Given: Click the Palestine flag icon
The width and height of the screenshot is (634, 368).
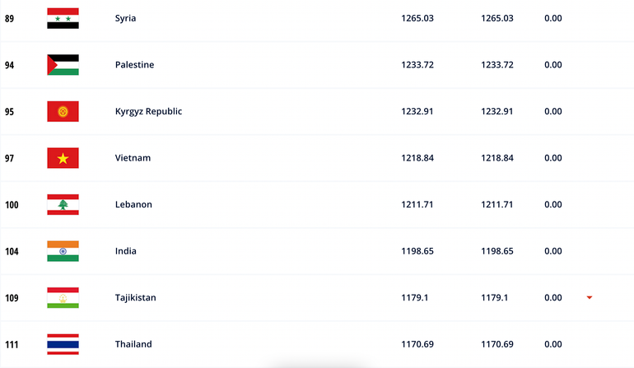Looking at the screenshot, I should tap(63, 65).
